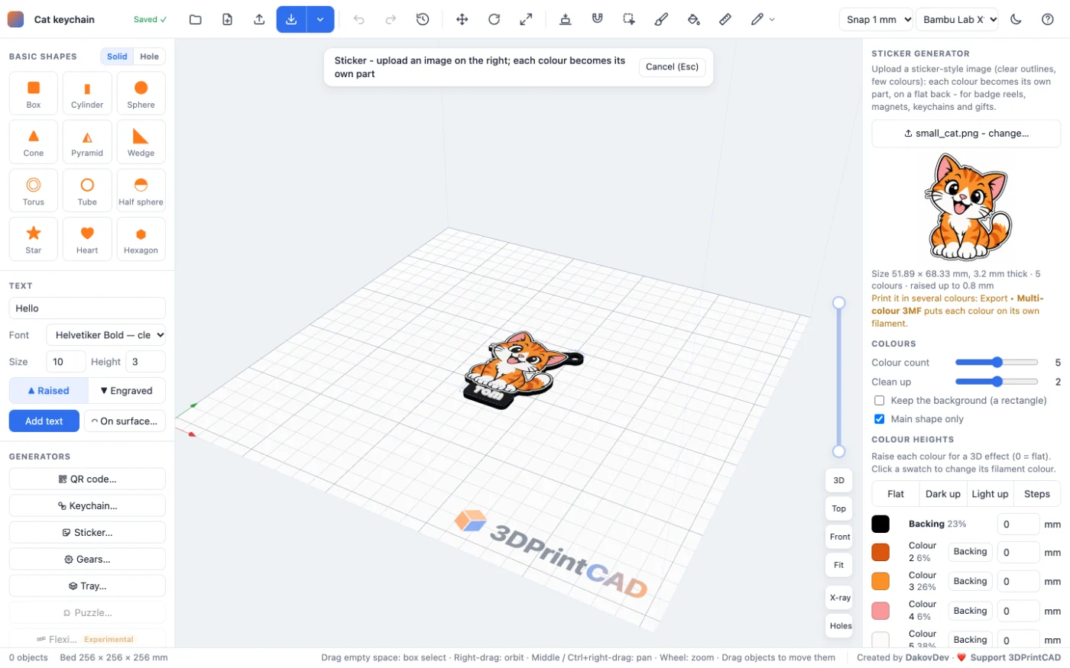Viewport: 1070px width, 668px height.
Task: Click the text Size input field
Action: coord(66,362)
